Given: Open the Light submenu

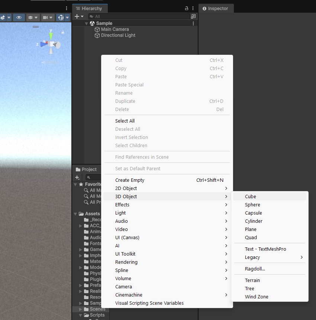Looking at the screenshot, I should pos(167,213).
